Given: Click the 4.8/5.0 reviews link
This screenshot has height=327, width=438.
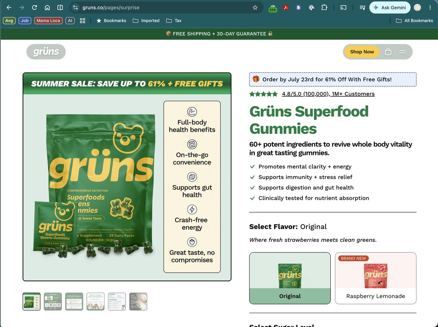Looking at the screenshot, I should click(328, 94).
